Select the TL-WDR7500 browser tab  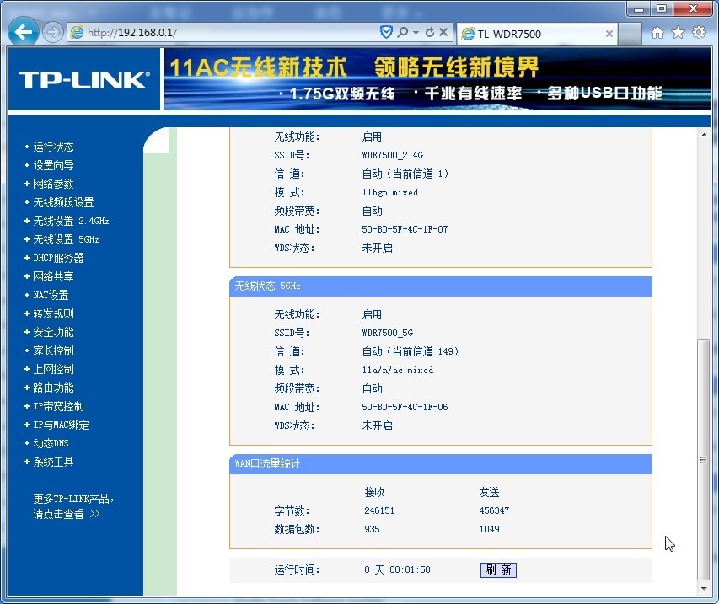[537, 34]
